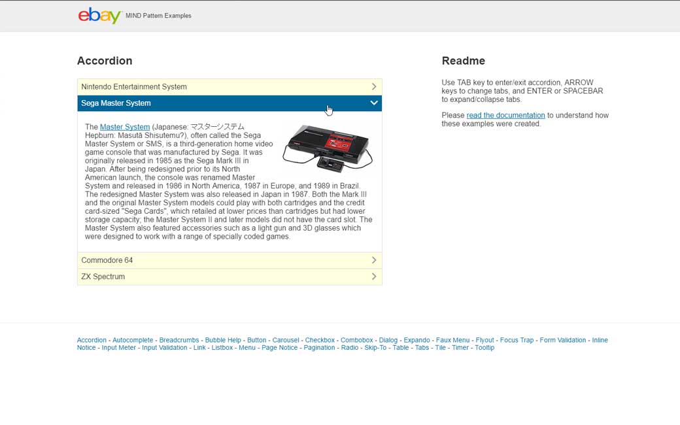Go to Form Validation footer link
Viewport: 680px width, 425px height.
[x=562, y=340]
